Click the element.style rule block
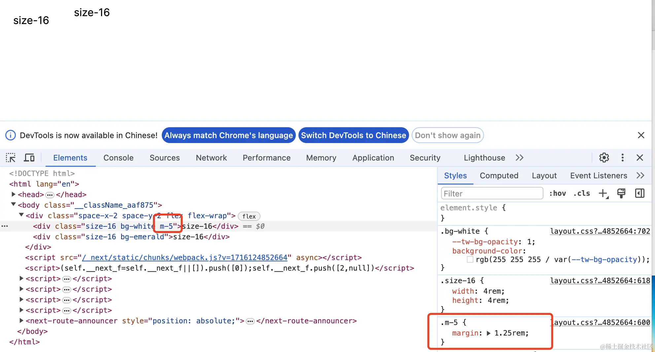This screenshot has width=655, height=352. (x=545, y=213)
